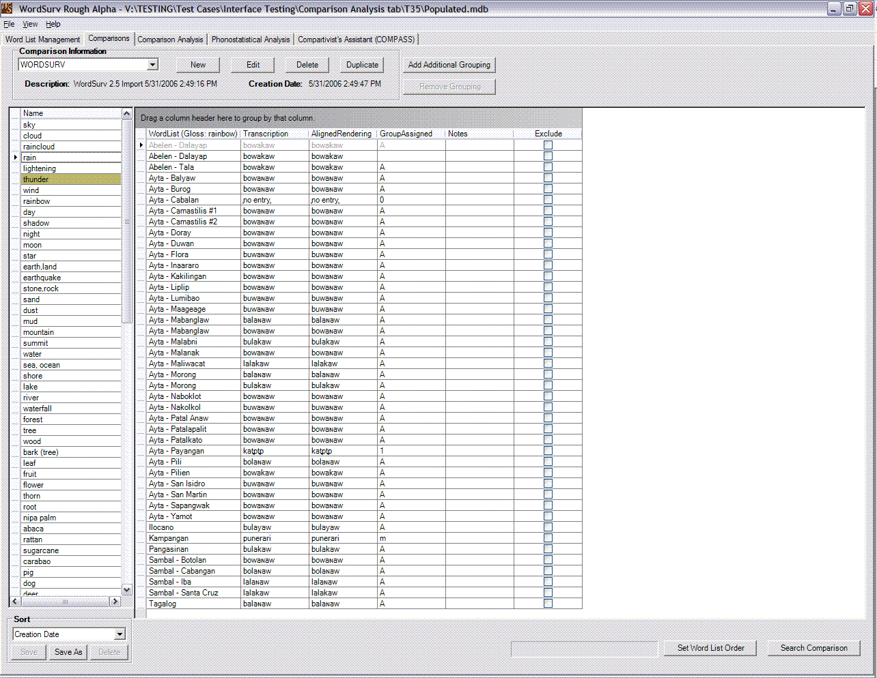This screenshot has width=877, height=678.
Task: Switch to Phonostatistical Analysis tab
Action: (251, 40)
